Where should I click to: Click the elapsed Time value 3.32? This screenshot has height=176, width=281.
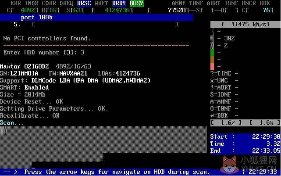click(x=273, y=144)
